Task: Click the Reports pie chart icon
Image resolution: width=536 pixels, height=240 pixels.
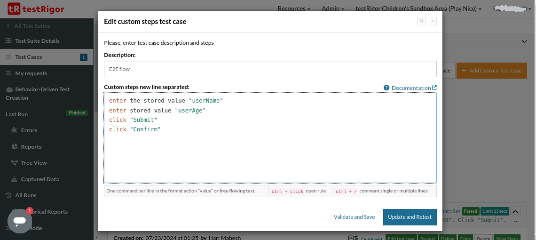Action: pos(14,147)
